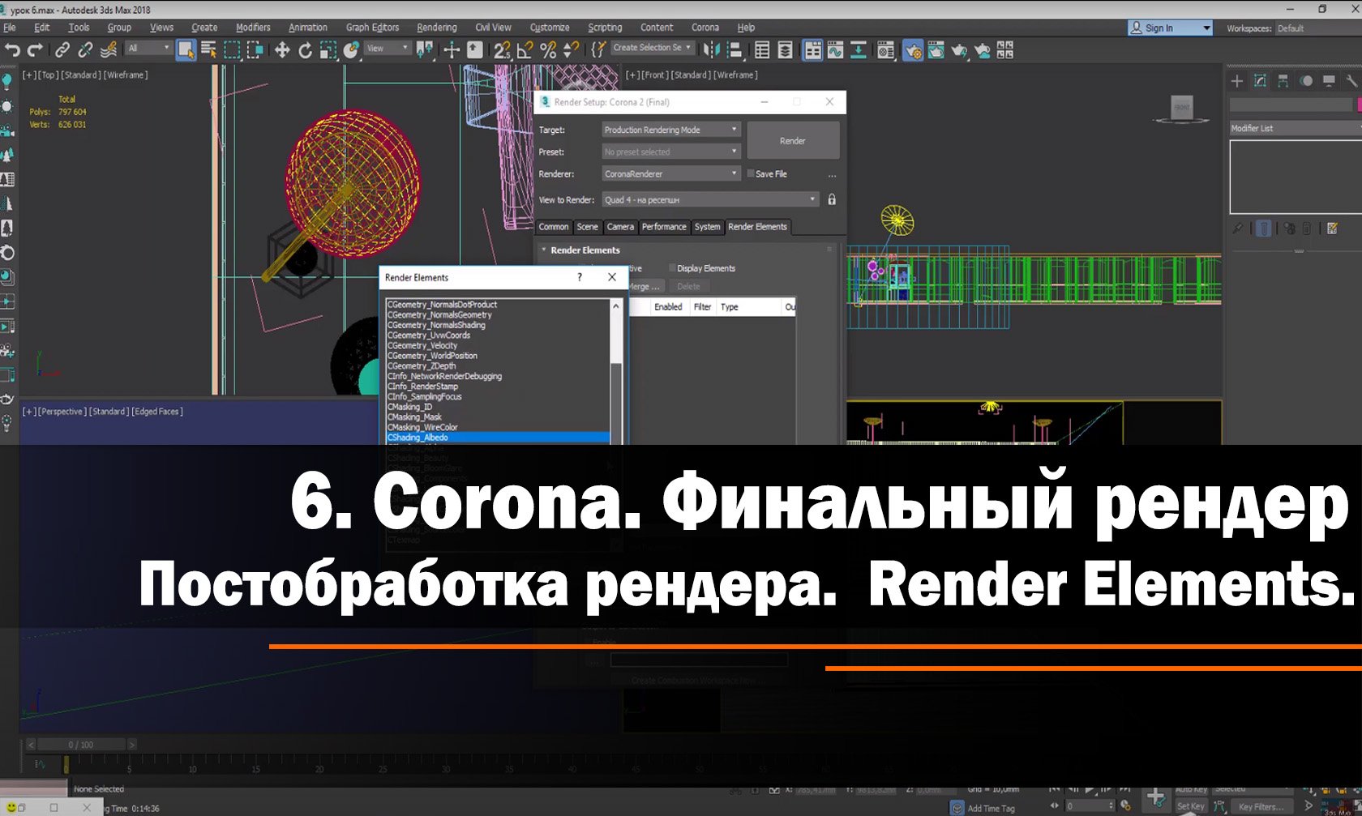
Task: Select the Undo icon on main toolbar
Action: 12,49
